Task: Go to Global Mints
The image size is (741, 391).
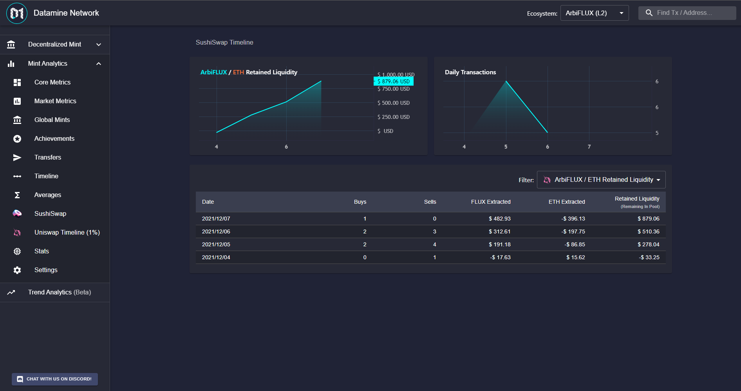Action: click(55, 120)
